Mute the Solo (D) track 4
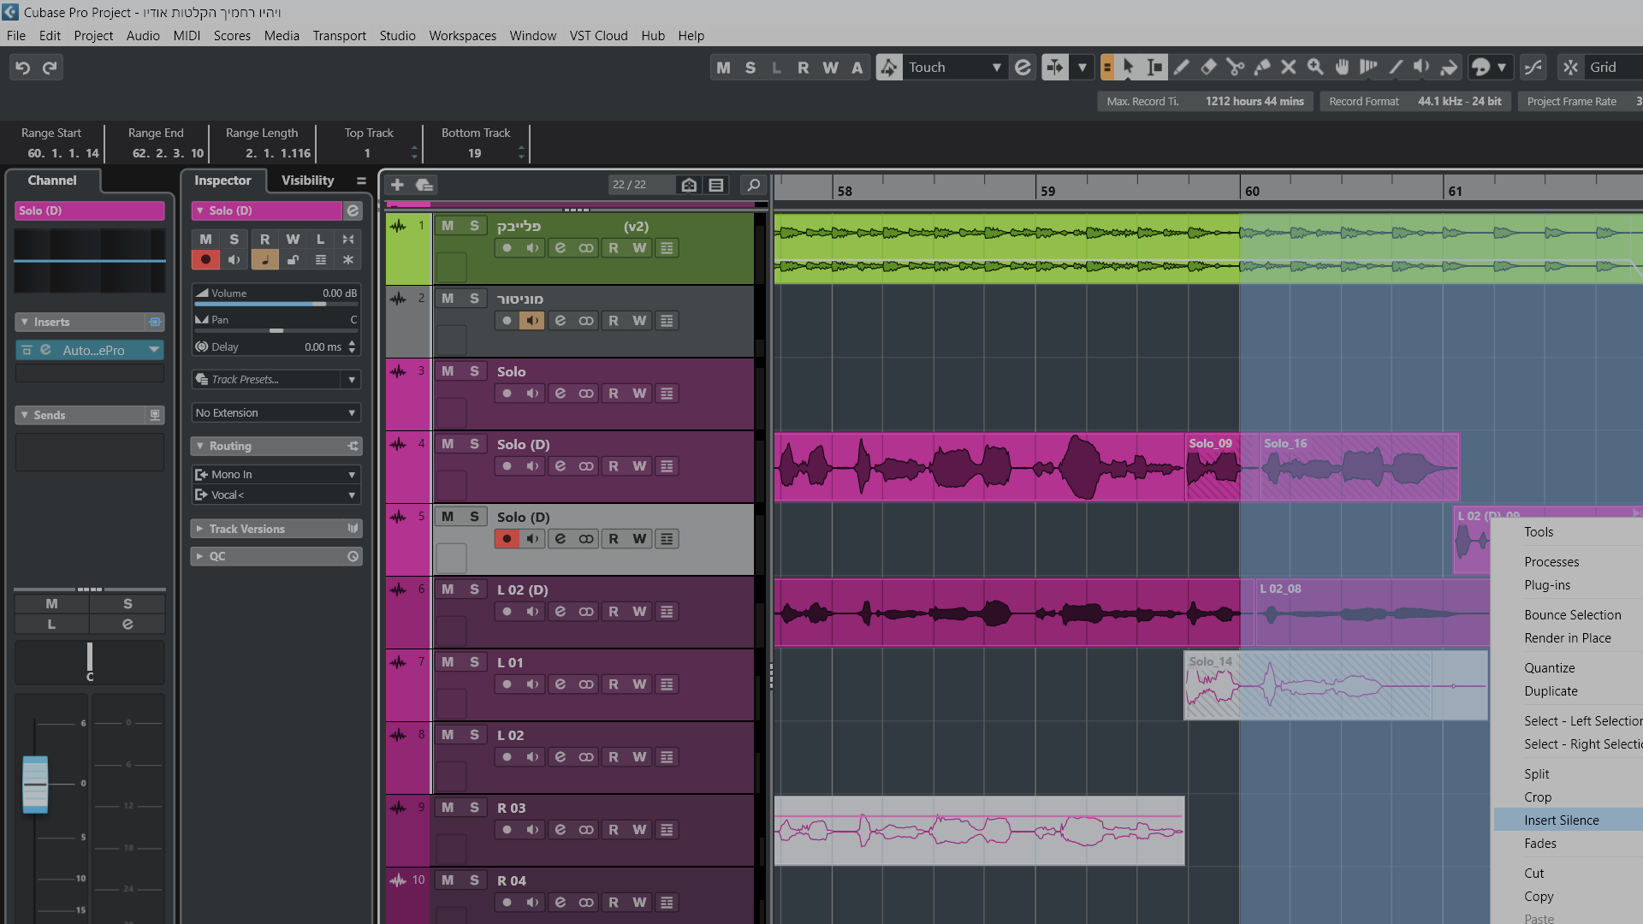This screenshot has height=924, width=1643. (448, 444)
